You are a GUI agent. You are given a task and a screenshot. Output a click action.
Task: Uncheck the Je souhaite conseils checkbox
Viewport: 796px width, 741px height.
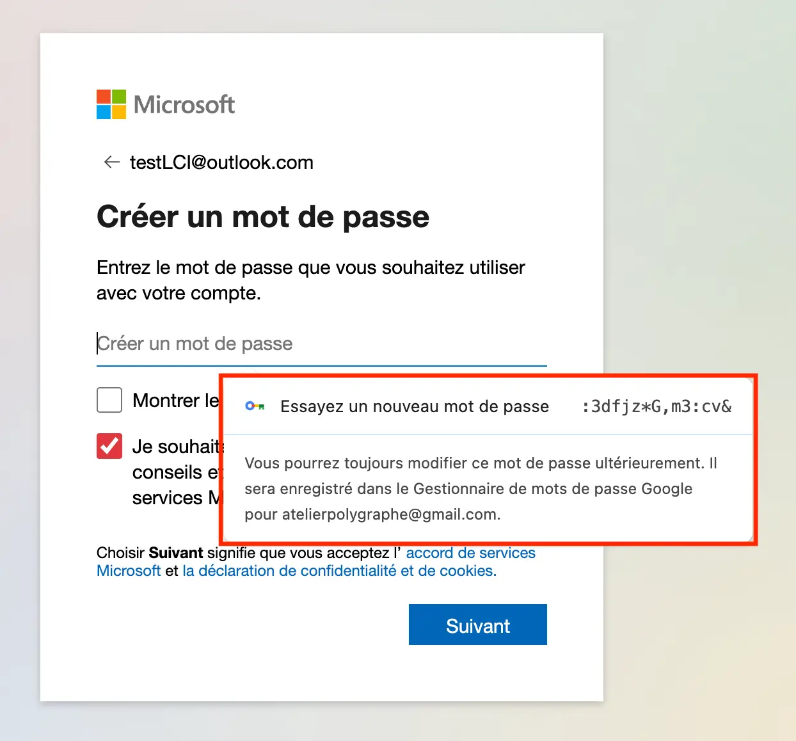[109, 446]
